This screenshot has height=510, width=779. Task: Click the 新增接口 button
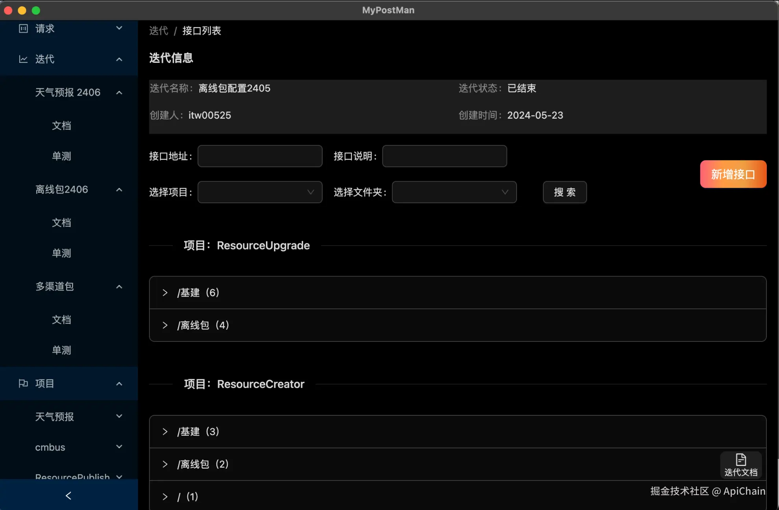[x=733, y=174]
